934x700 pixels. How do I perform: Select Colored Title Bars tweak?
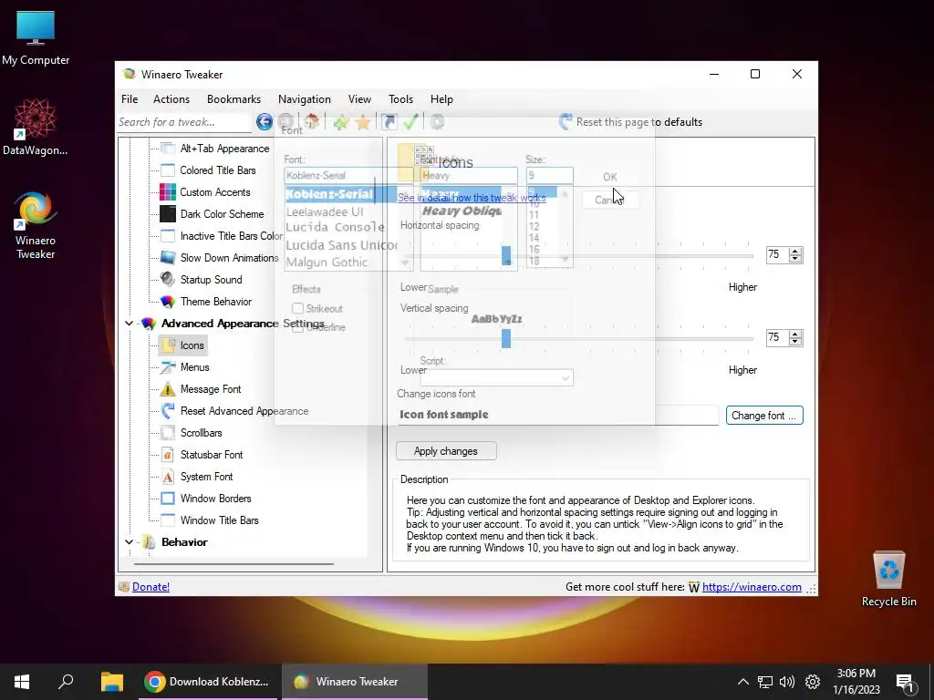[217, 170]
